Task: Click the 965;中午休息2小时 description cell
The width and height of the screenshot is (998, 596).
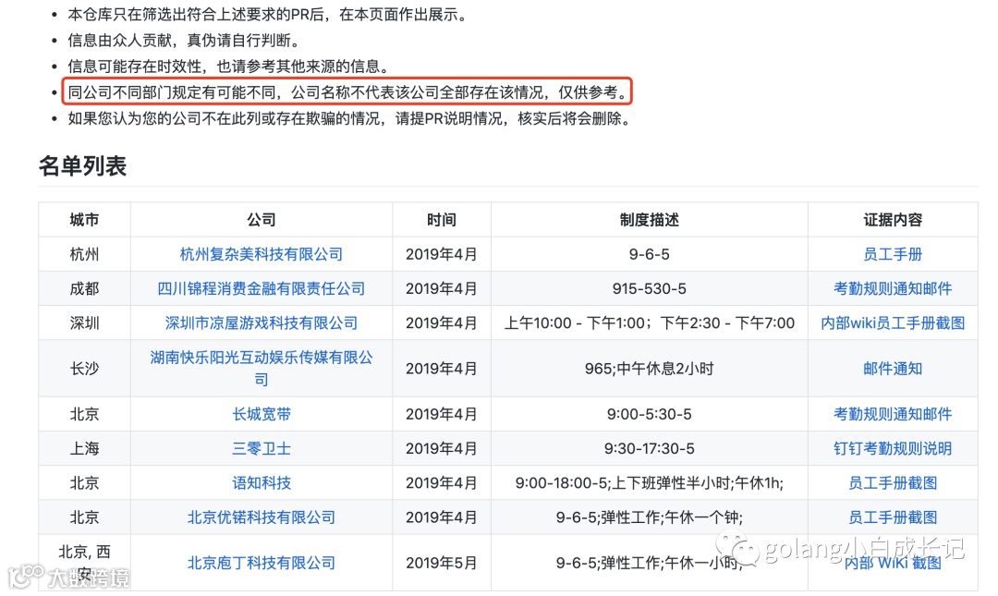Action: tap(650, 369)
